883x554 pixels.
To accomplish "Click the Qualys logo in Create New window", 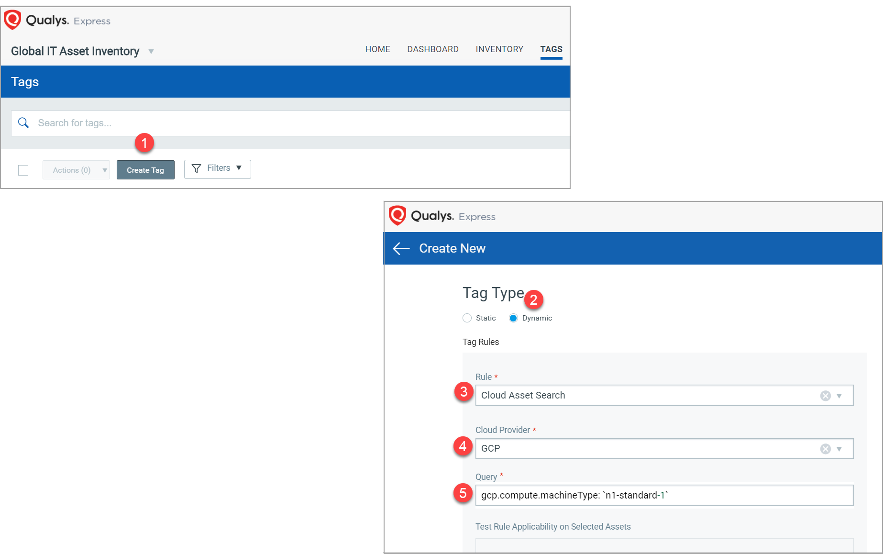I will coord(397,216).
